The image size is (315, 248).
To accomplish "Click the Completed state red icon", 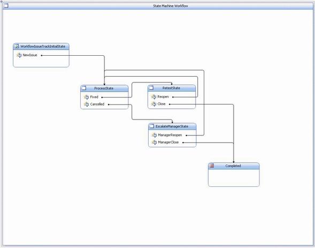I will (x=212, y=166).
